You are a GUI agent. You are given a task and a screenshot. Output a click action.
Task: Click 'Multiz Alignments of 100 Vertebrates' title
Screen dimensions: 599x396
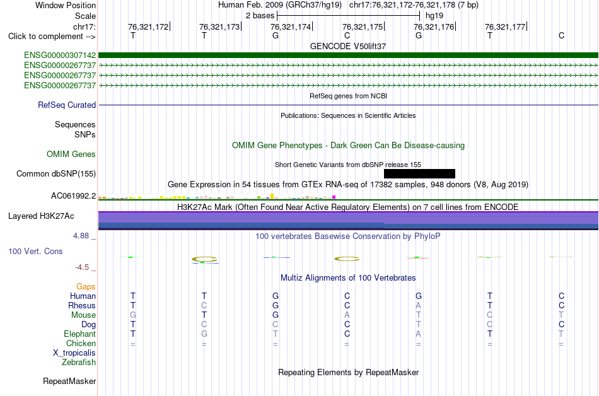click(348, 277)
